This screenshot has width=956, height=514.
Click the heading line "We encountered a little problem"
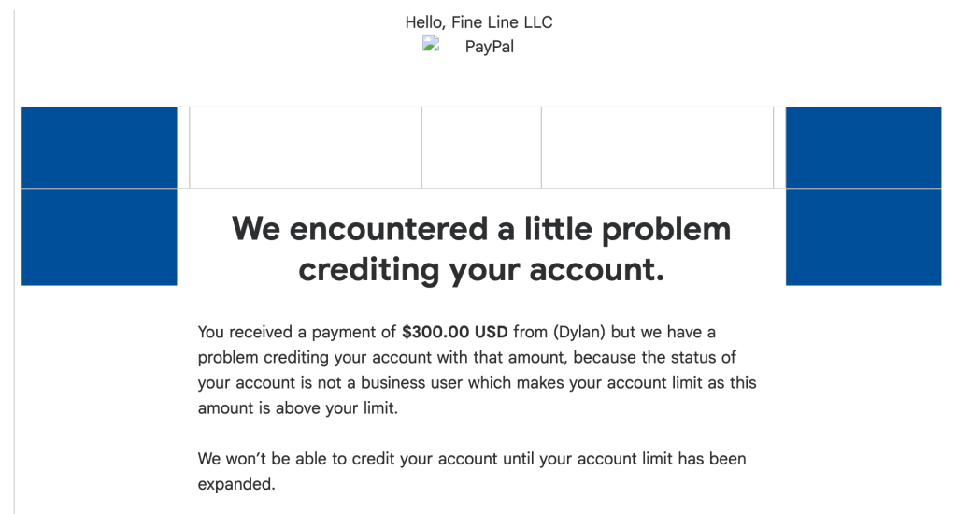[481, 229]
